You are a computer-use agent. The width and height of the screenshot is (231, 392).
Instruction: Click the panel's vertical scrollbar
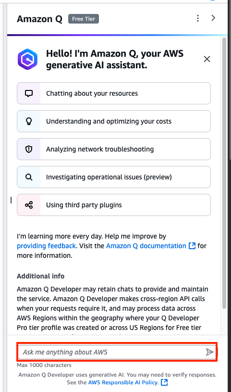[224, 173]
